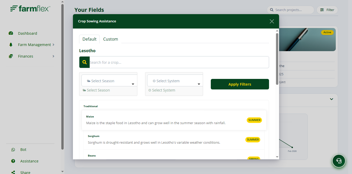
Task: Expand the Farm Management submenu chevron
Action: (x=53, y=44)
